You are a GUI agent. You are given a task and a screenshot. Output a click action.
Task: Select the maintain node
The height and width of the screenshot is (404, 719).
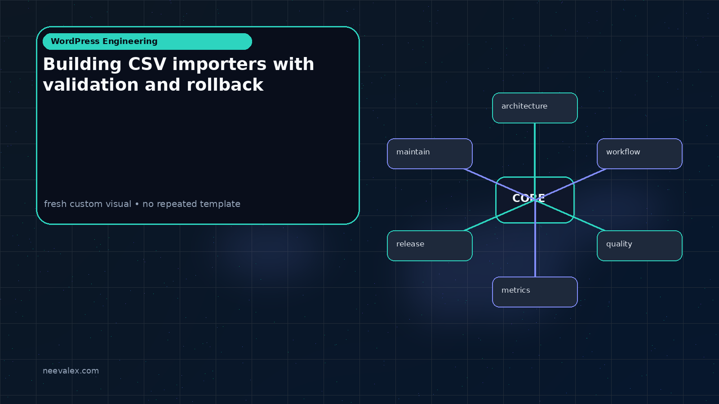[x=430, y=154]
